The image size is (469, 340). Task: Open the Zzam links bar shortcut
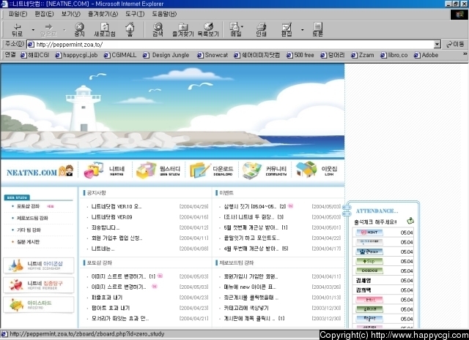pyautogui.click(x=363, y=56)
